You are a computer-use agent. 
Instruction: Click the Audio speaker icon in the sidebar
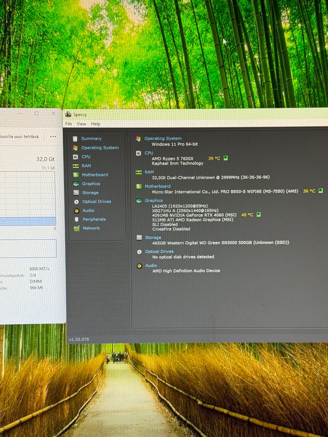pyautogui.click(x=77, y=211)
